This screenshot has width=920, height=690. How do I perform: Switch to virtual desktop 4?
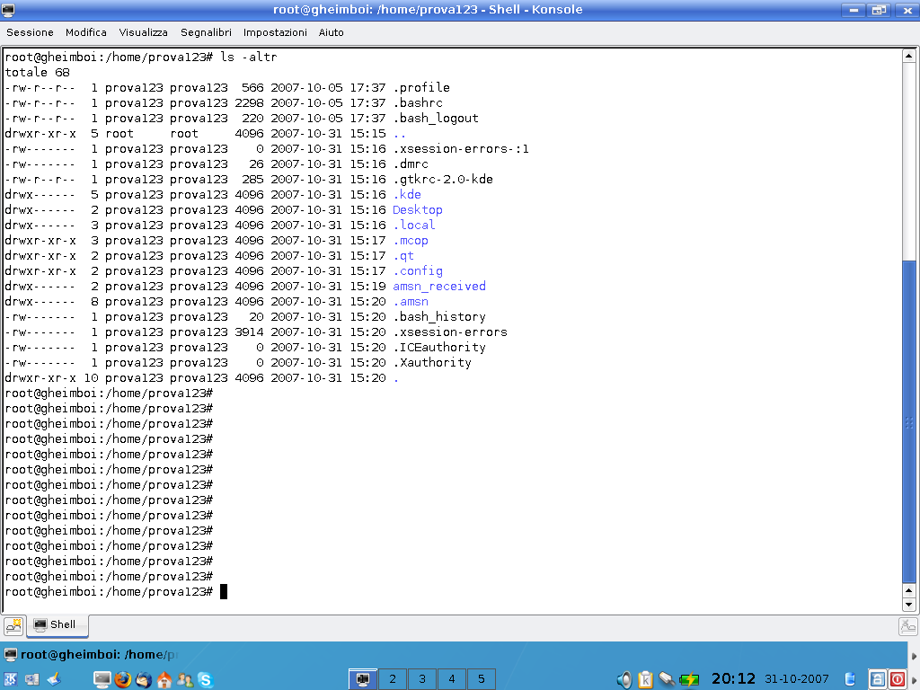point(451,679)
